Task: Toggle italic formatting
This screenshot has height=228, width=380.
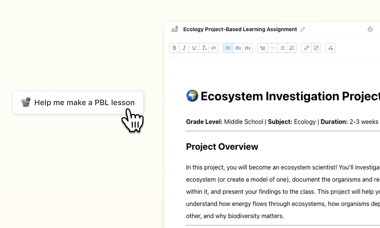Action: click(x=184, y=48)
